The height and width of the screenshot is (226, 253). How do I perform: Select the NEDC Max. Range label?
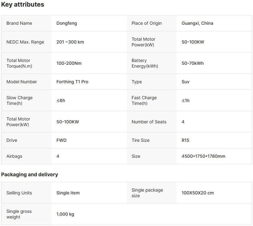[x=25, y=42]
